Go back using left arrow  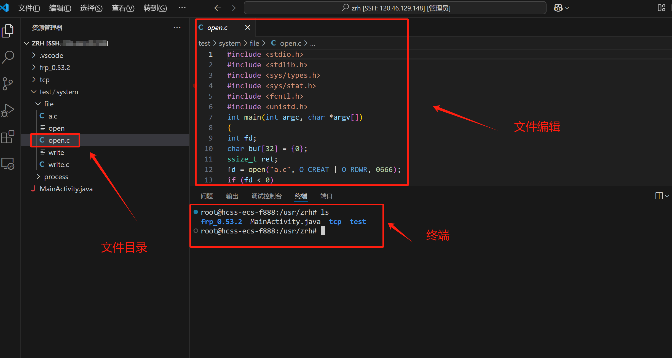click(218, 8)
